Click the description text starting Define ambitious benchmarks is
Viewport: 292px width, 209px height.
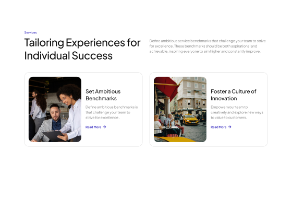(x=112, y=112)
